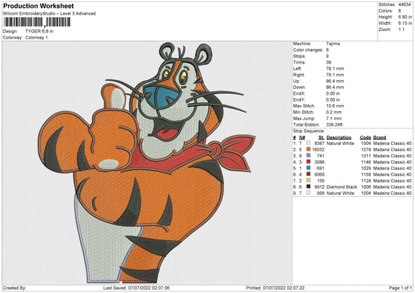Click thread code 1006
The height and width of the screenshot is (293, 415).
[x=366, y=187]
